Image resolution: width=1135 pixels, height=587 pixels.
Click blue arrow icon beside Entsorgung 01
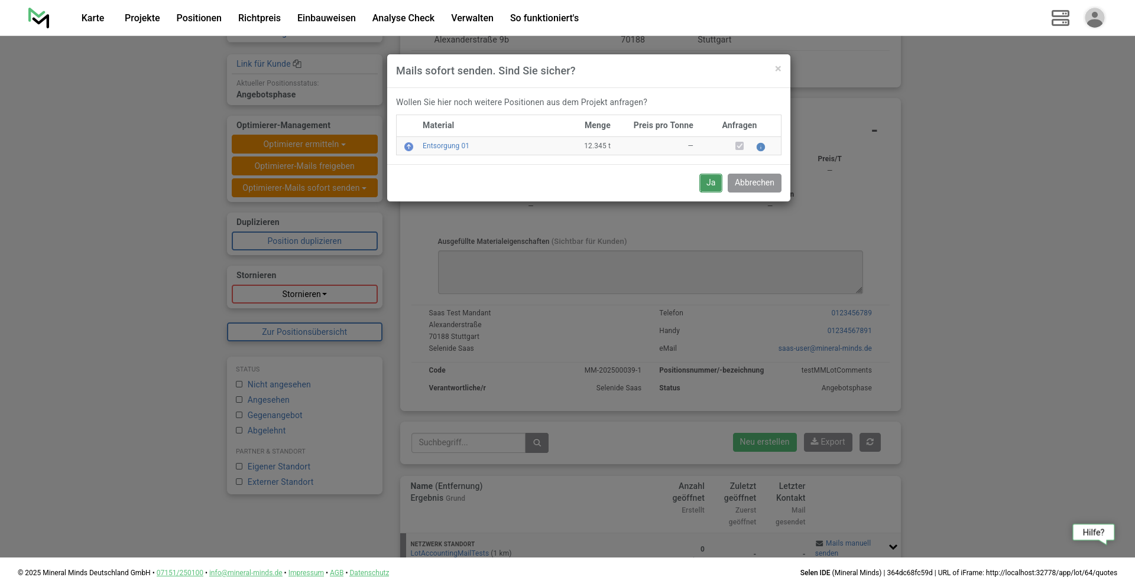click(408, 146)
